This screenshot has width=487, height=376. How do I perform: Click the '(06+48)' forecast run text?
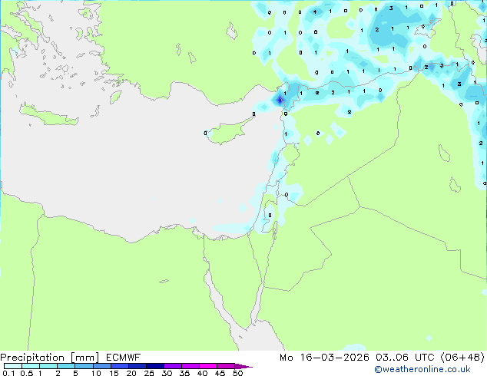pos(462,358)
